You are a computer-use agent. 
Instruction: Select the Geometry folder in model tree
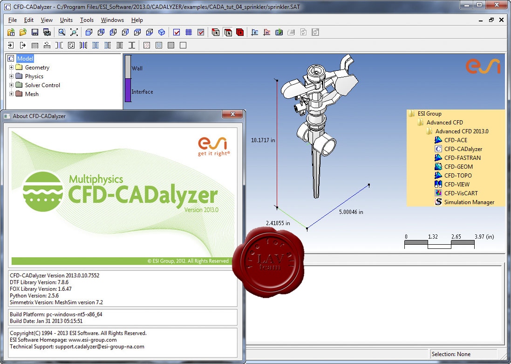[37, 68]
